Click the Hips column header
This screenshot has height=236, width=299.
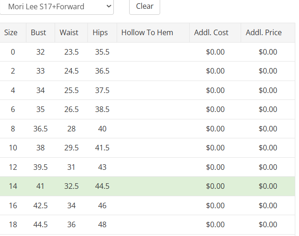100,32
